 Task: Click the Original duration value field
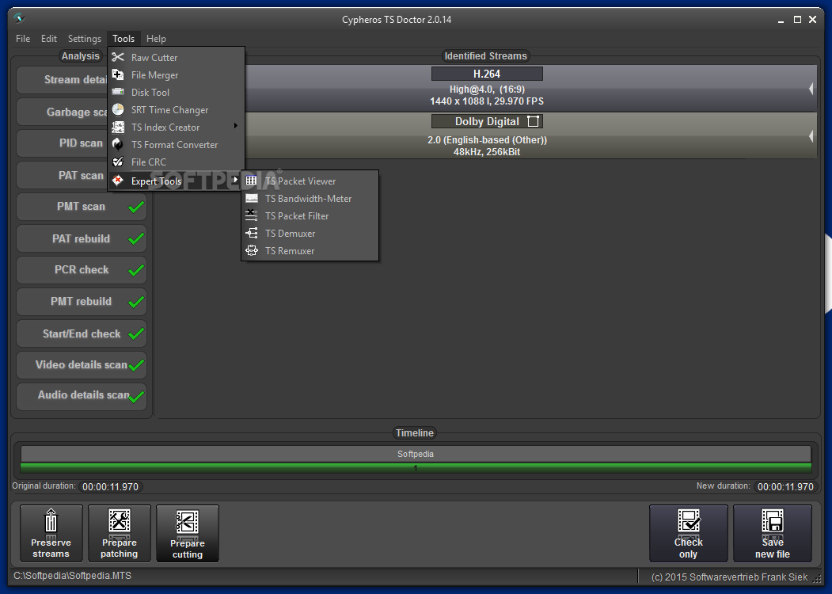[x=110, y=486]
